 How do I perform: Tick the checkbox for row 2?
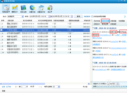pyautogui.click(x=1, y=27)
